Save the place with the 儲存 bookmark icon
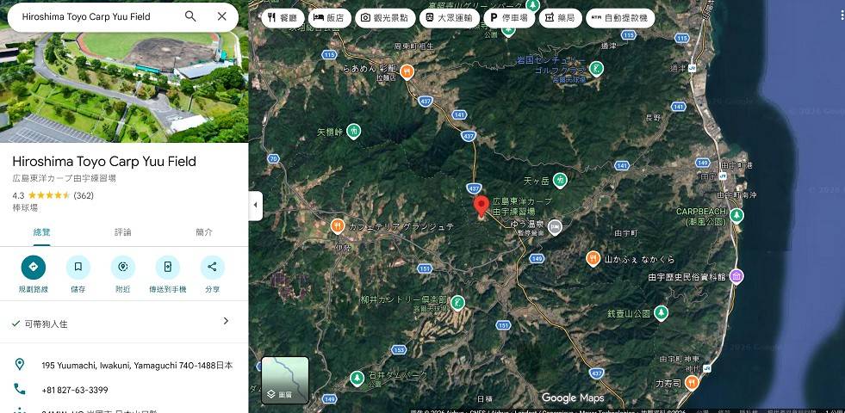This screenshot has height=413, width=845. (x=78, y=268)
